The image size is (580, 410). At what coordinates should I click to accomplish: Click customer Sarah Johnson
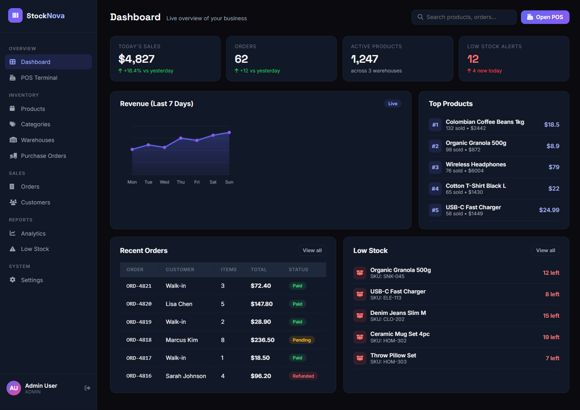[186, 376]
